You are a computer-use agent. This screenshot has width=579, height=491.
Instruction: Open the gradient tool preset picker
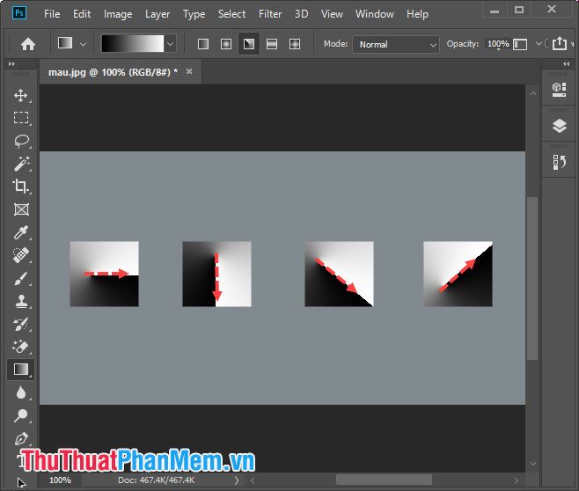tap(71, 44)
